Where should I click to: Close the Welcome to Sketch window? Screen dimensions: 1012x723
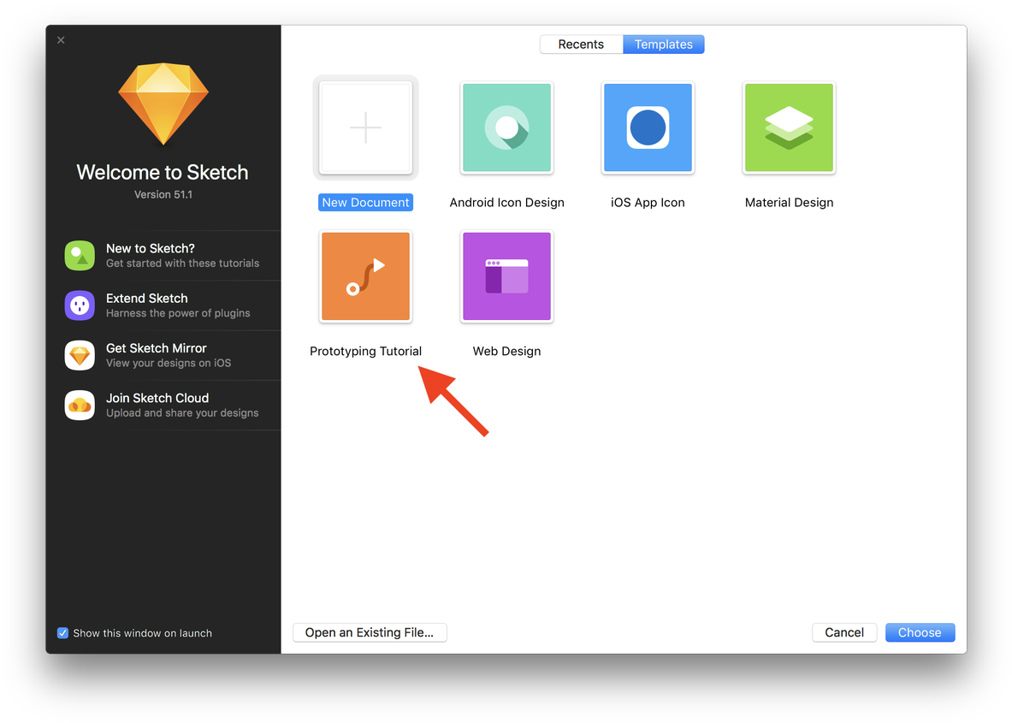(x=61, y=40)
